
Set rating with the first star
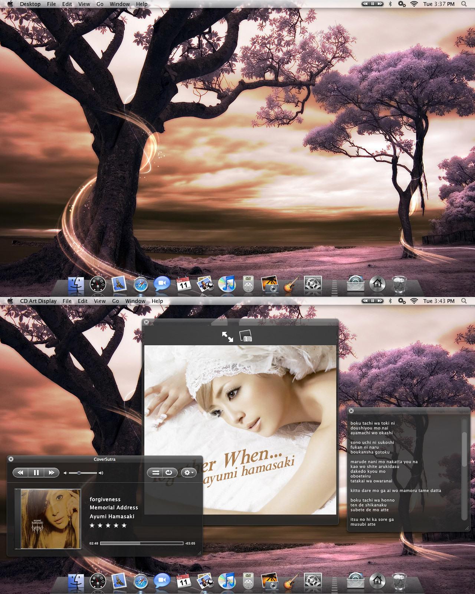[x=92, y=525]
